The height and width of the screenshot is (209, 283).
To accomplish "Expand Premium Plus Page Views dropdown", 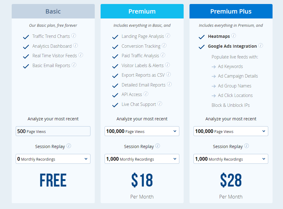I will (x=231, y=131).
